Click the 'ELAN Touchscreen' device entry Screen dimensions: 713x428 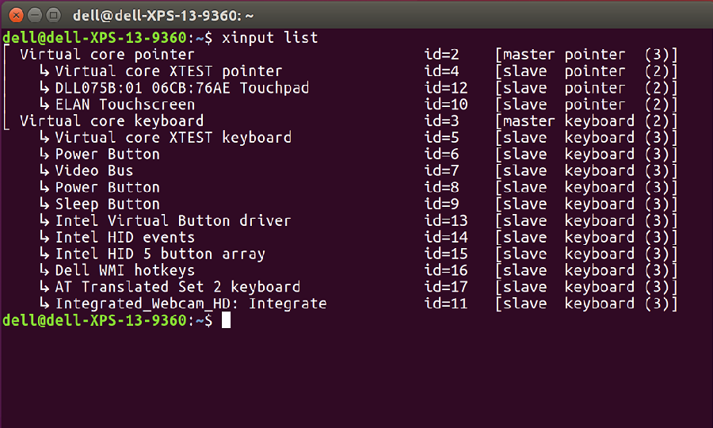pos(124,105)
